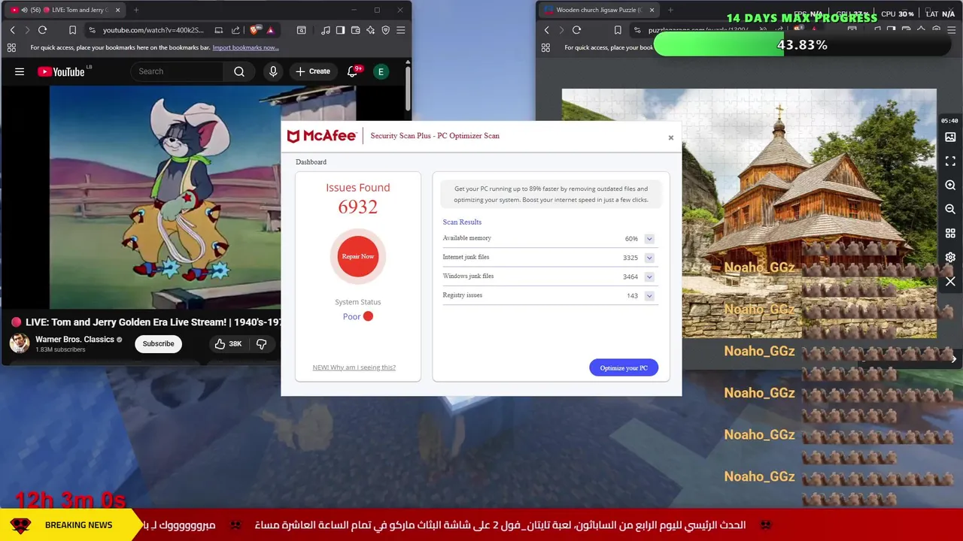The image size is (963, 541).
Task: Open the YouTube account avatar E
Action: pyautogui.click(x=381, y=71)
